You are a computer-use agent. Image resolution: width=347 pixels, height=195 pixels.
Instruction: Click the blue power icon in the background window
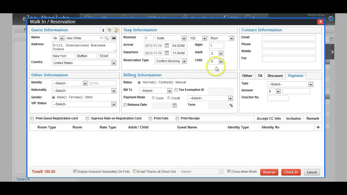[330, 19]
